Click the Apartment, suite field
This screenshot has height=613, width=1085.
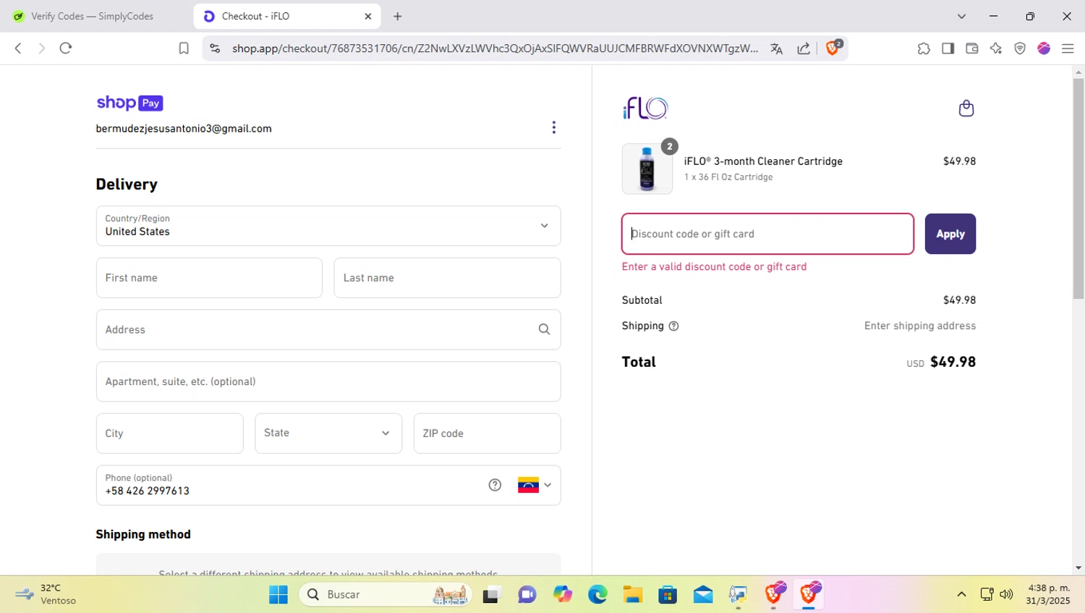pyautogui.click(x=328, y=381)
